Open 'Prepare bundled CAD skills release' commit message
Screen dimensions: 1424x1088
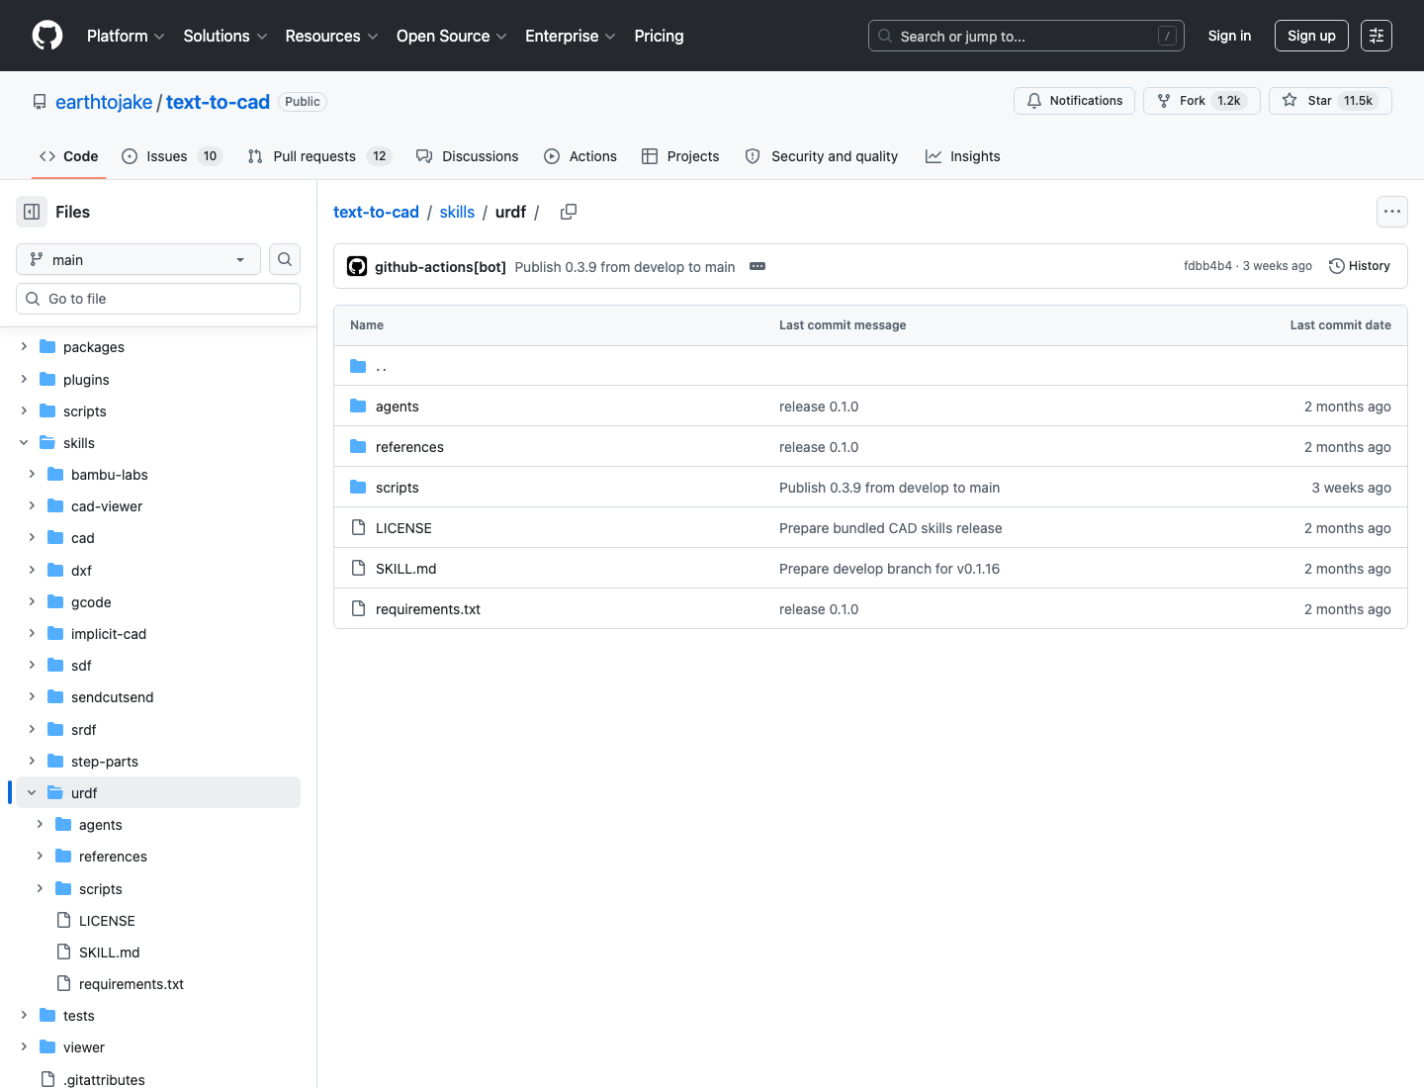890,528
